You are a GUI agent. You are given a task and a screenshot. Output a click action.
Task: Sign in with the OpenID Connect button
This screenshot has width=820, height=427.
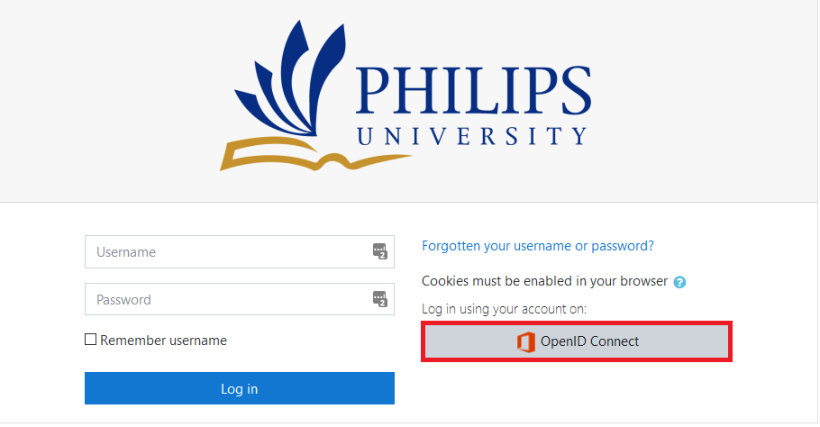[x=577, y=341]
